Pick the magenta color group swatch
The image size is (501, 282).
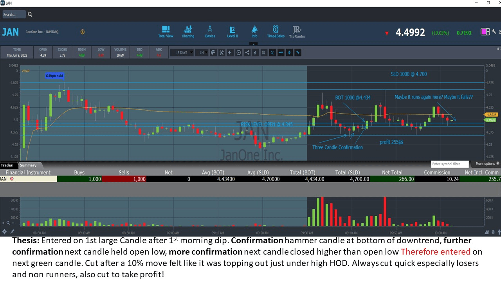[x=484, y=32]
